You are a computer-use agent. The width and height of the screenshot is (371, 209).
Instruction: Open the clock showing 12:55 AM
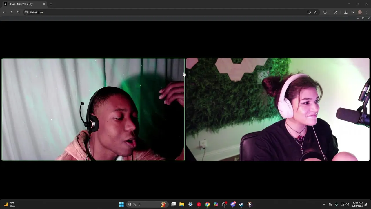coord(357,204)
